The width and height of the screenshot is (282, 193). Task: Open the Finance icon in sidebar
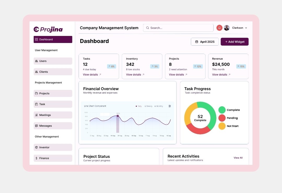(x=37, y=158)
